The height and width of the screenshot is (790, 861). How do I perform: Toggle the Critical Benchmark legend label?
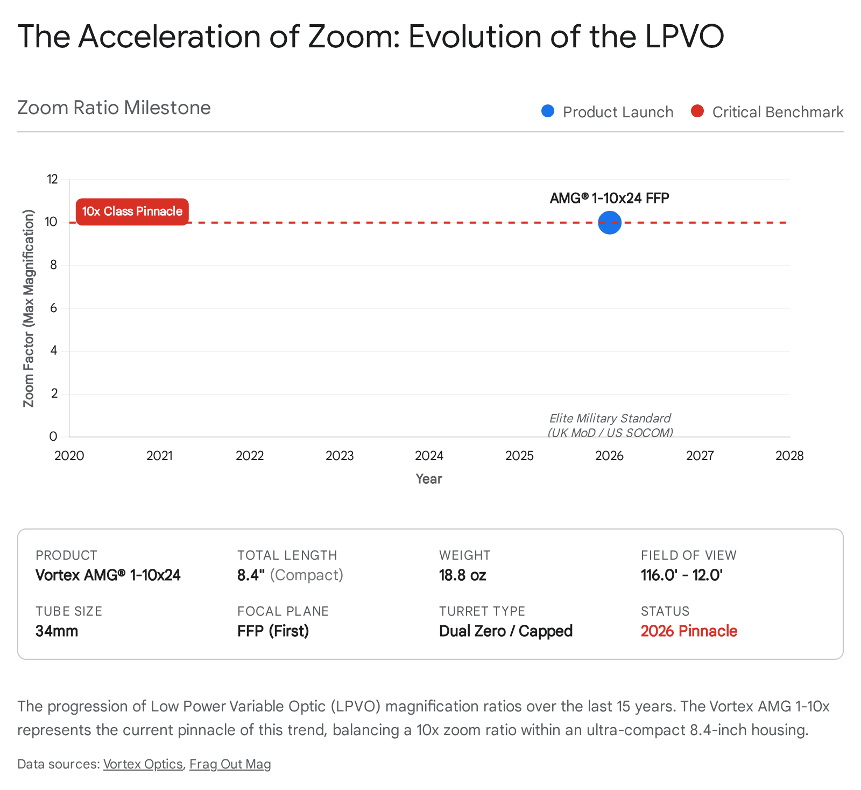coord(778,112)
